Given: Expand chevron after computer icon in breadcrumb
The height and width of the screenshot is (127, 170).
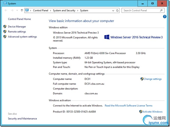Looking at the screenshot, I should [31, 11].
